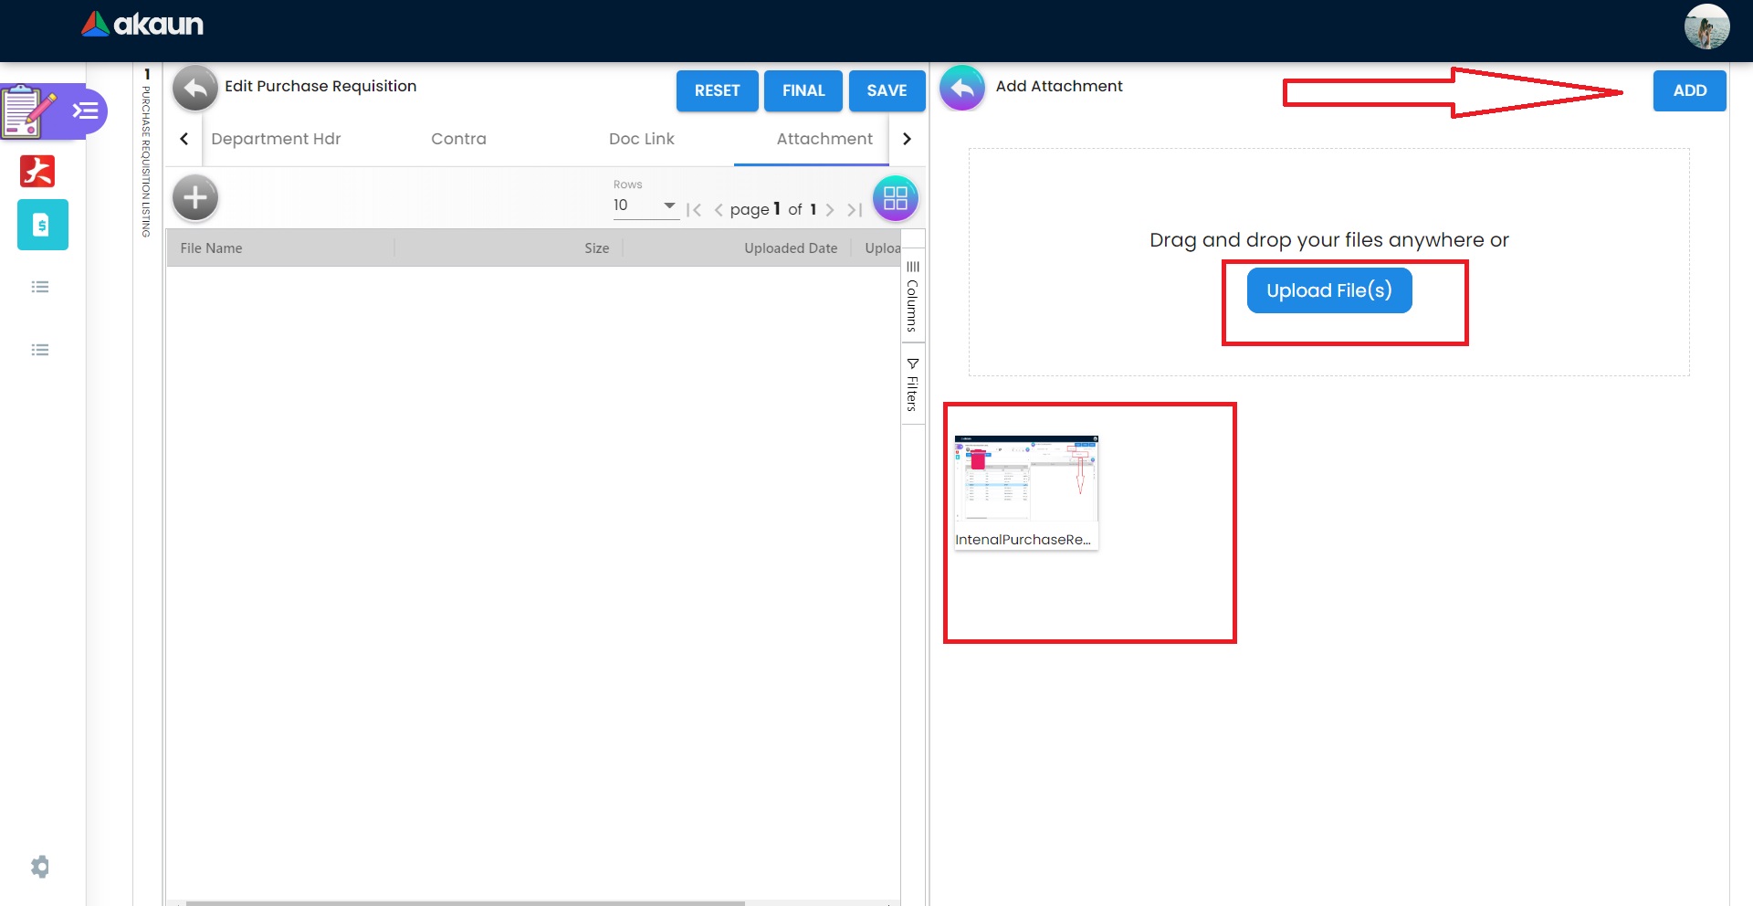
Task: Click the ADD button
Action: [x=1690, y=90]
